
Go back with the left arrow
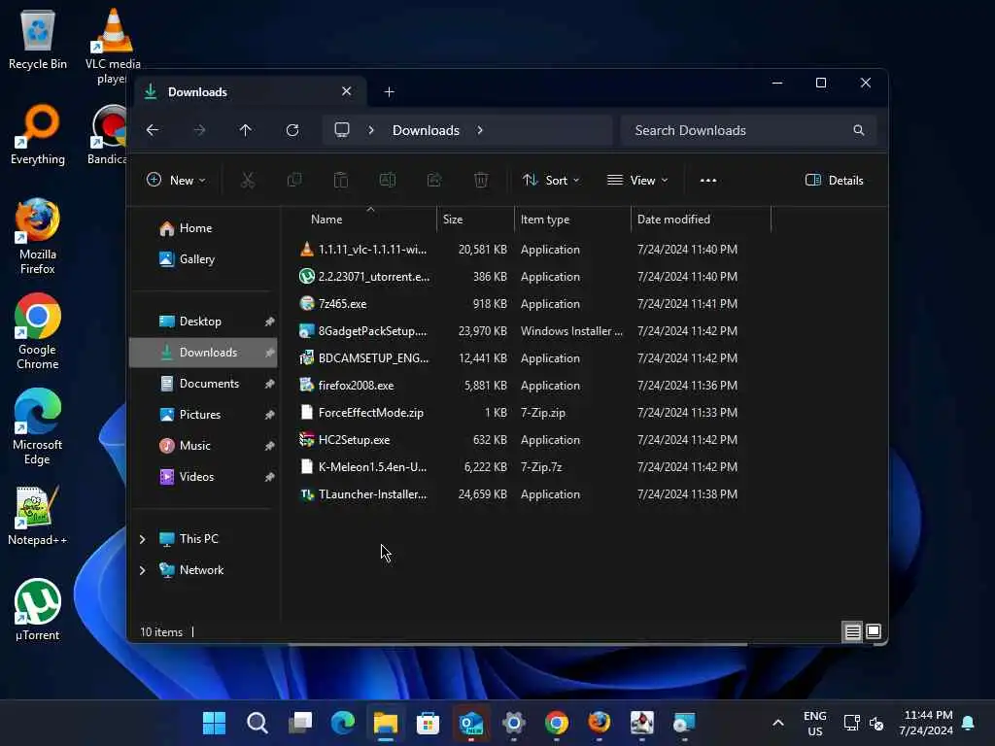[x=153, y=130]
